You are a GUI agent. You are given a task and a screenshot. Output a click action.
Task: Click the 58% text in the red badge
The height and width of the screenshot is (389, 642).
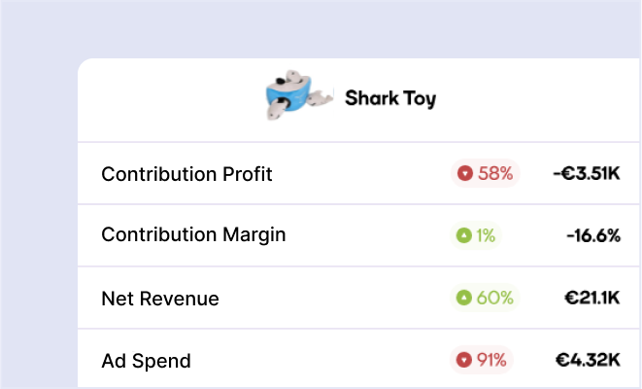pyautogui.click(x=495, y=174)
